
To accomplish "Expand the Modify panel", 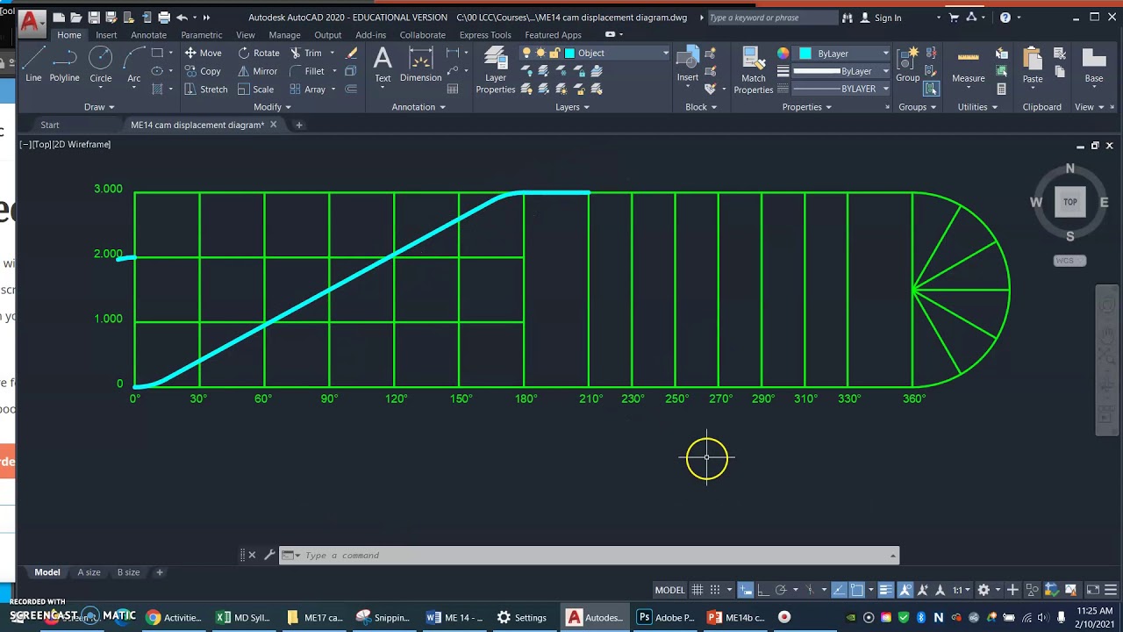I will 272,107.
